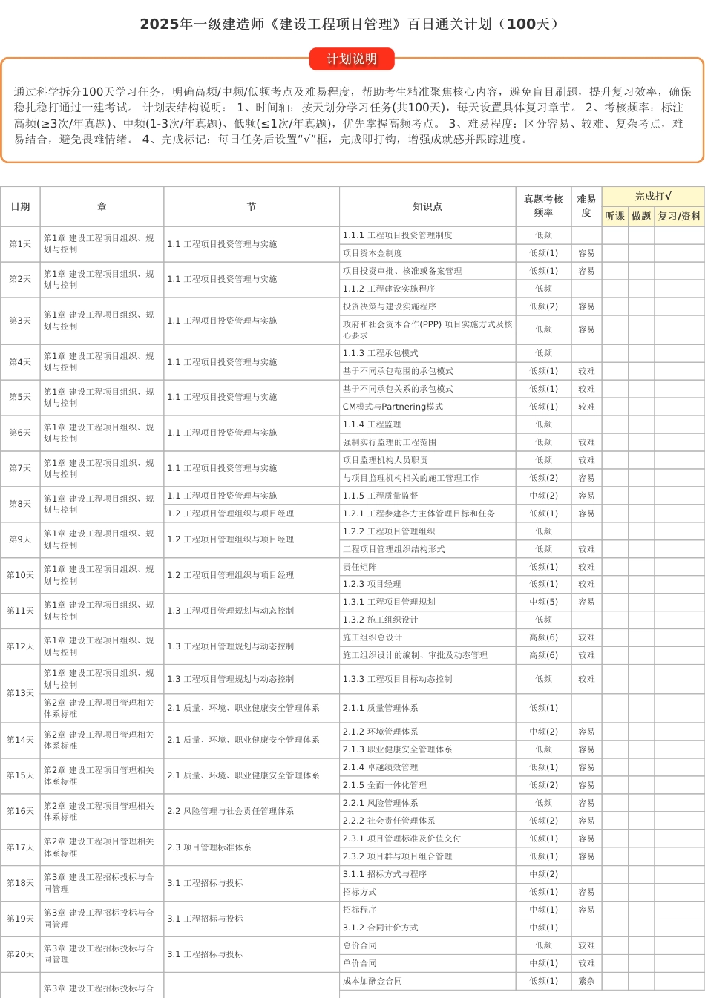Image resolution: width=705 pixels, height=998 pixels.
Task: Tick the 复习/资料 box for 招标程序 row
Action: 679,910
